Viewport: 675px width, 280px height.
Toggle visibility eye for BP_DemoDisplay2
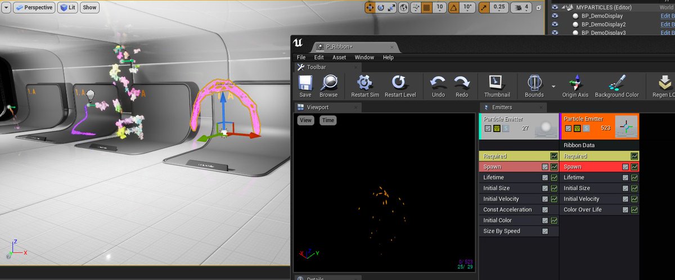tap(555, 25)
